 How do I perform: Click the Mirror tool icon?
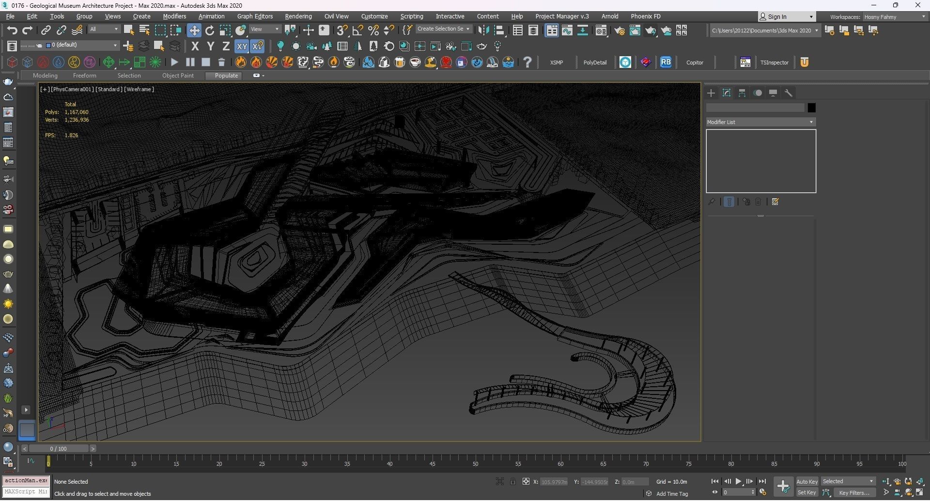[x=483, y=30]
